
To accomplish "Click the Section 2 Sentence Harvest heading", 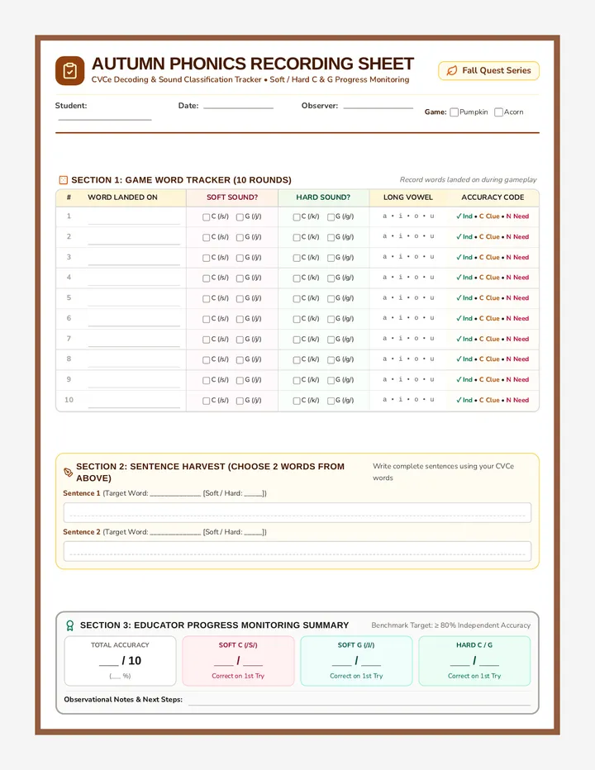I will pos(210,473).
